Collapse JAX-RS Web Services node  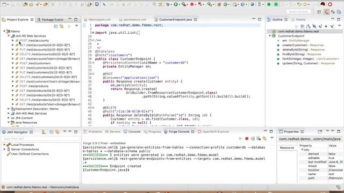click(x=9, y=36)
